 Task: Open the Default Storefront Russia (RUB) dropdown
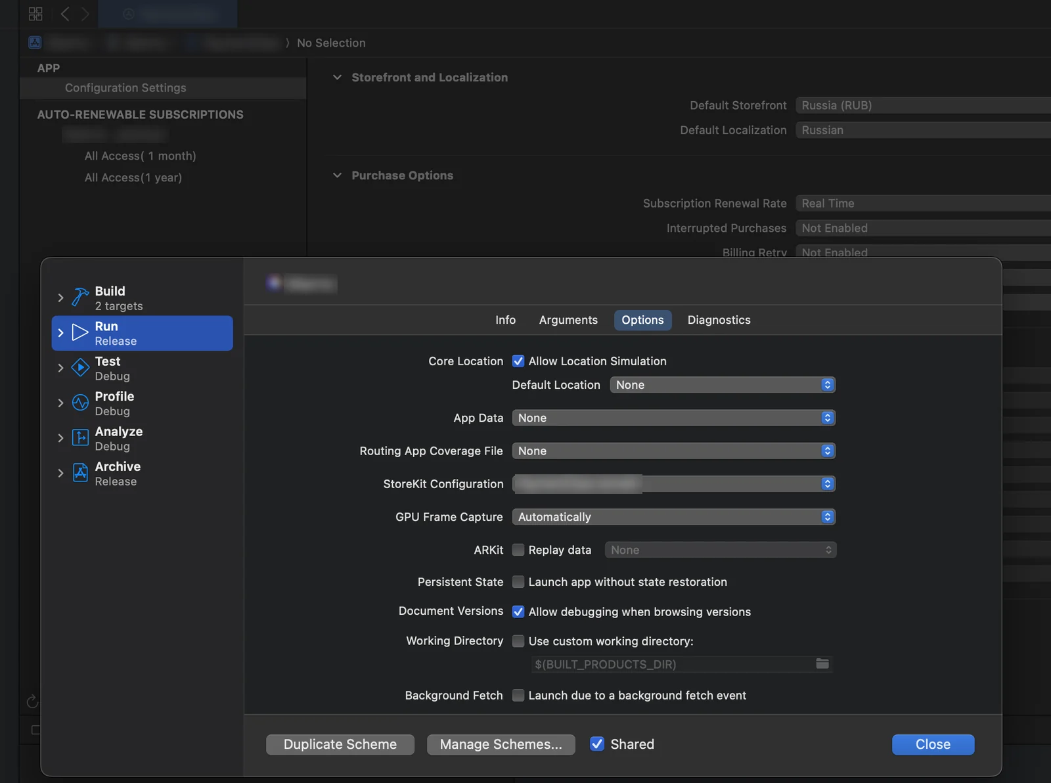pos(924,105)
